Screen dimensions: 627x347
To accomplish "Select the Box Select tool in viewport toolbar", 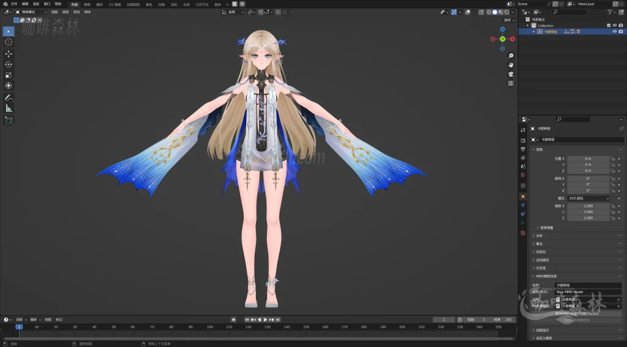I will point(9,31).
